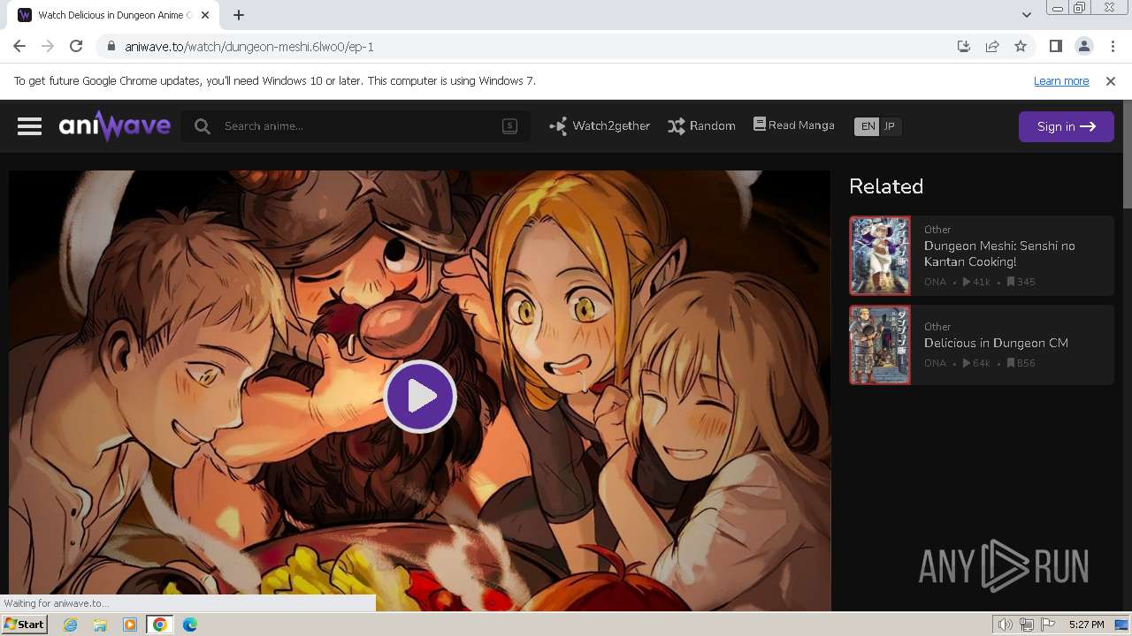Open the Watch2gether page

[x=600, y=126]
